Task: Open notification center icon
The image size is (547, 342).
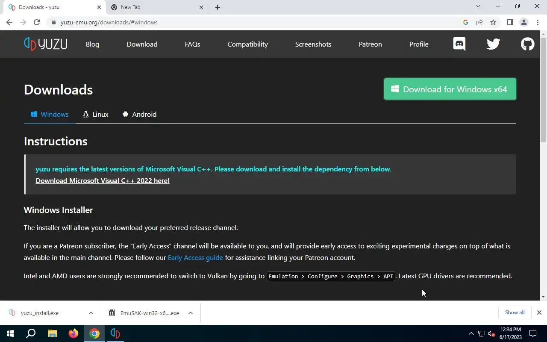Action: [x=533, y=333]
